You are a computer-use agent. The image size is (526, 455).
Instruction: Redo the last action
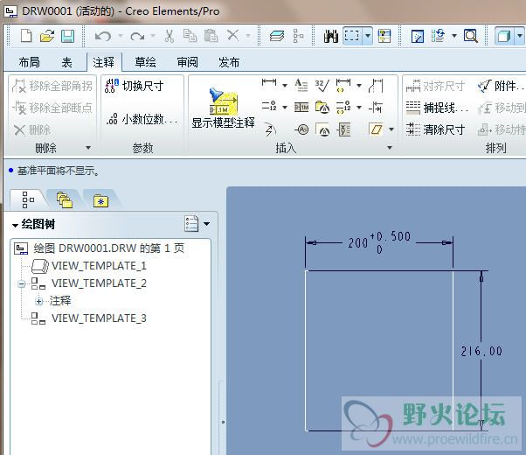[137, 36]
